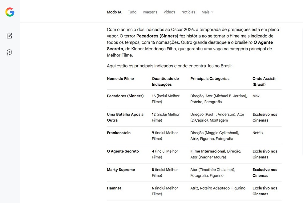Click the Google logo icon
The width and height of the screenshot is (303, 203).
tap(10, 12)
